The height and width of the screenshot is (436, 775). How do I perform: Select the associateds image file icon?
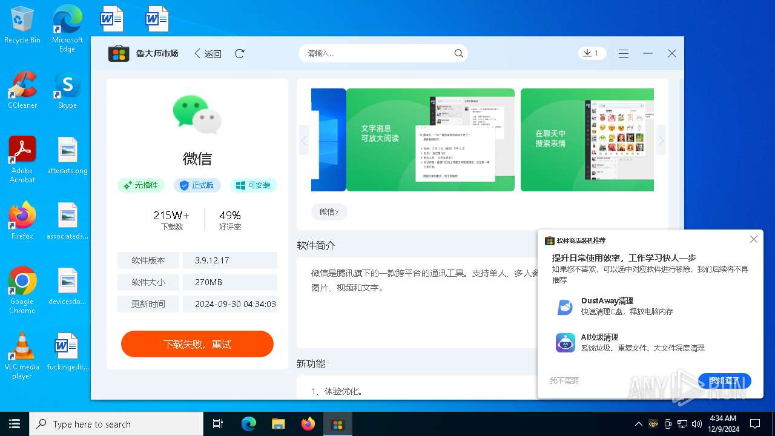coord(67,215)
